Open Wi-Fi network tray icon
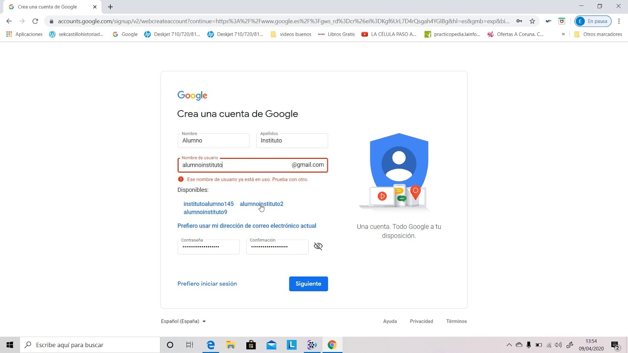The height and width of the screenshot is (353, 628). (x=549, y=345)
